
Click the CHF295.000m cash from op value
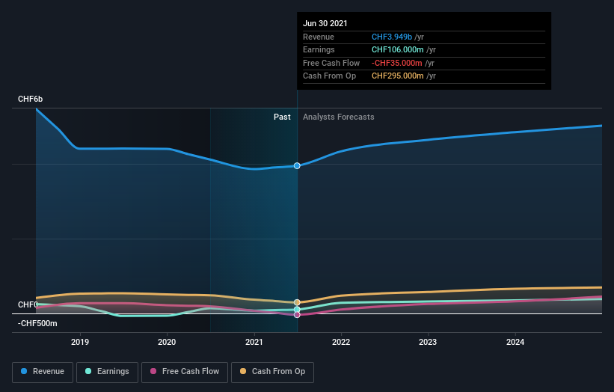coord(397,76)
